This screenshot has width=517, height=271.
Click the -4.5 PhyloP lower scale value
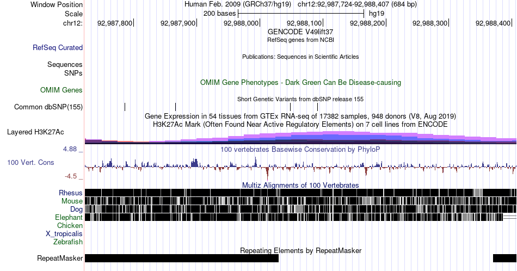tap(71, 176)
